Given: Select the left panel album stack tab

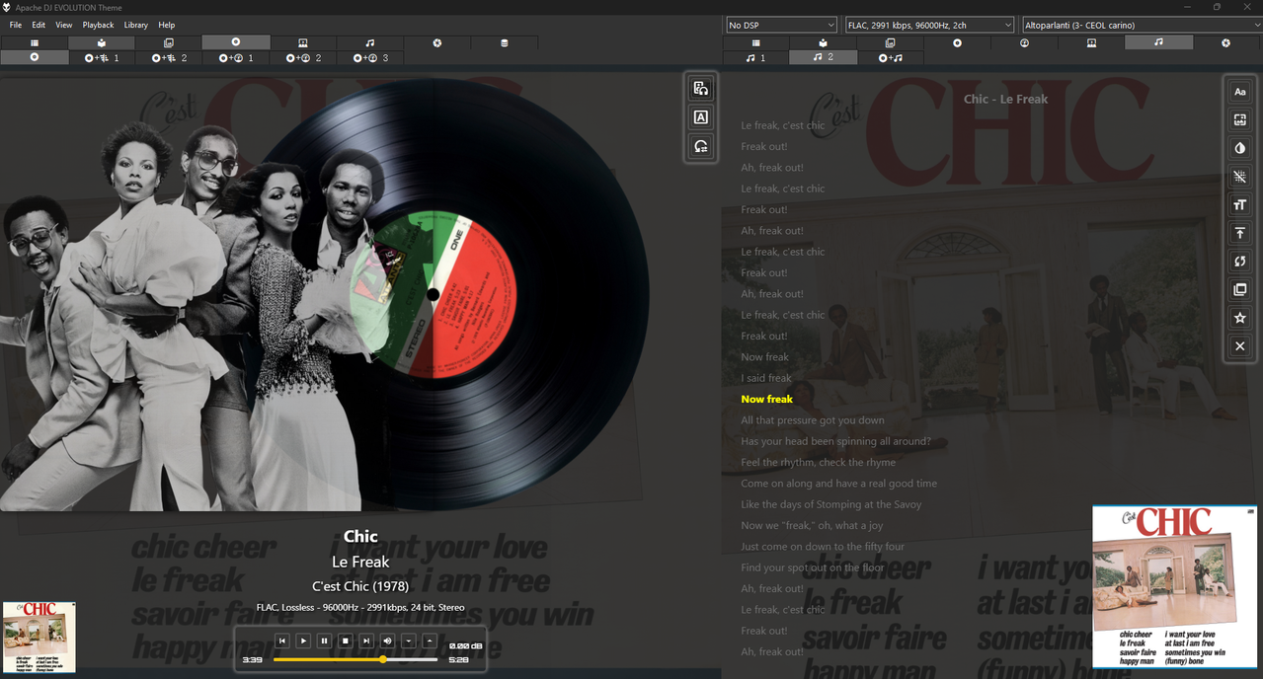Looking at the screenshot, I should [169, 43].
